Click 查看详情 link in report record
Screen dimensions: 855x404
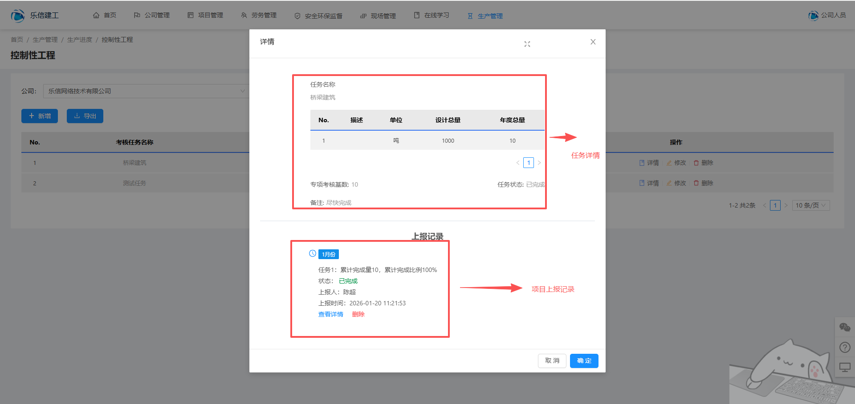coord(330,314)
